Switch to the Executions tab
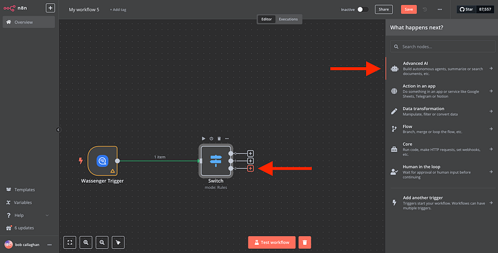 [x=288, y=19]
